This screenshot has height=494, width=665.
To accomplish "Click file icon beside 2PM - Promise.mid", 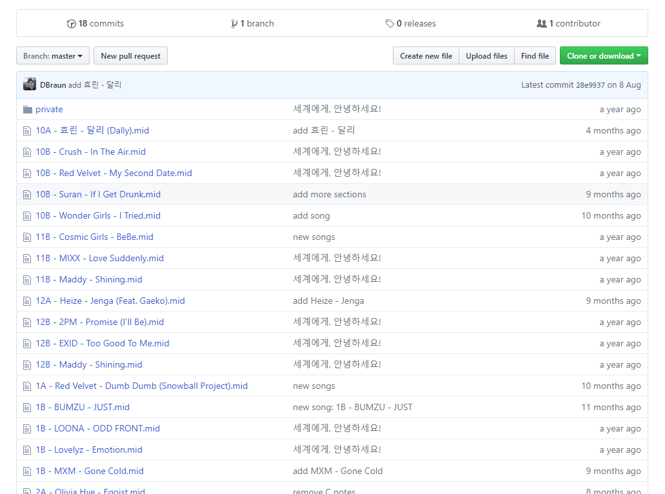I will coord(27,322).
